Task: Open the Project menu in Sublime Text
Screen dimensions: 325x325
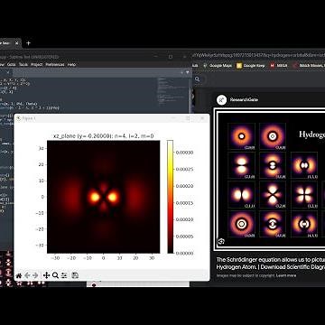Action: (36, 64)
